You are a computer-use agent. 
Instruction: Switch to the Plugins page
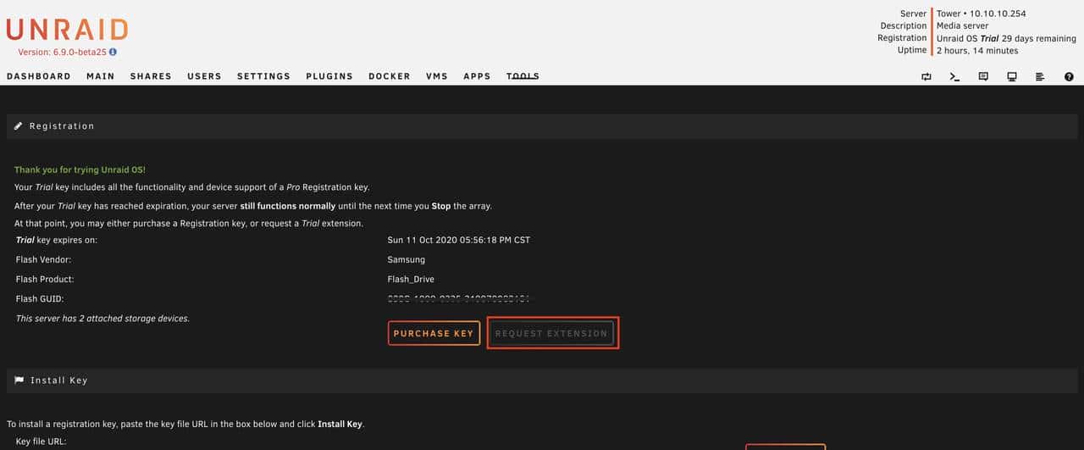329,76
